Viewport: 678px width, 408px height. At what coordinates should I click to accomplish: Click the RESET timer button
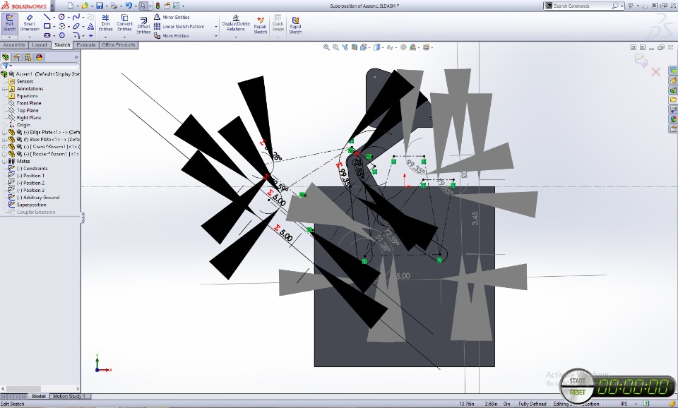[x=578, y=392]
